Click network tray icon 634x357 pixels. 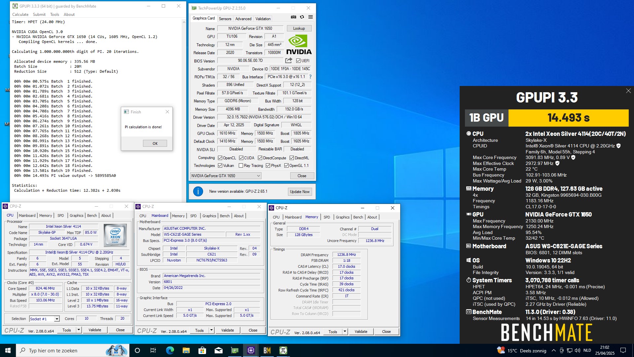click(x=570, y=350)
